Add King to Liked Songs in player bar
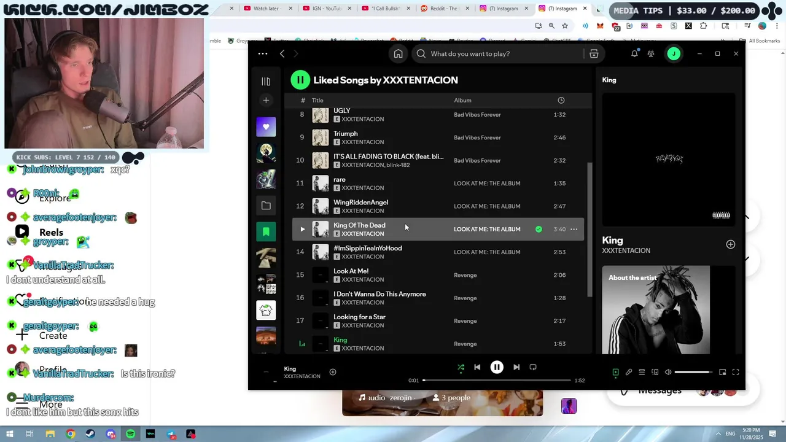 (x=333, y=372)
